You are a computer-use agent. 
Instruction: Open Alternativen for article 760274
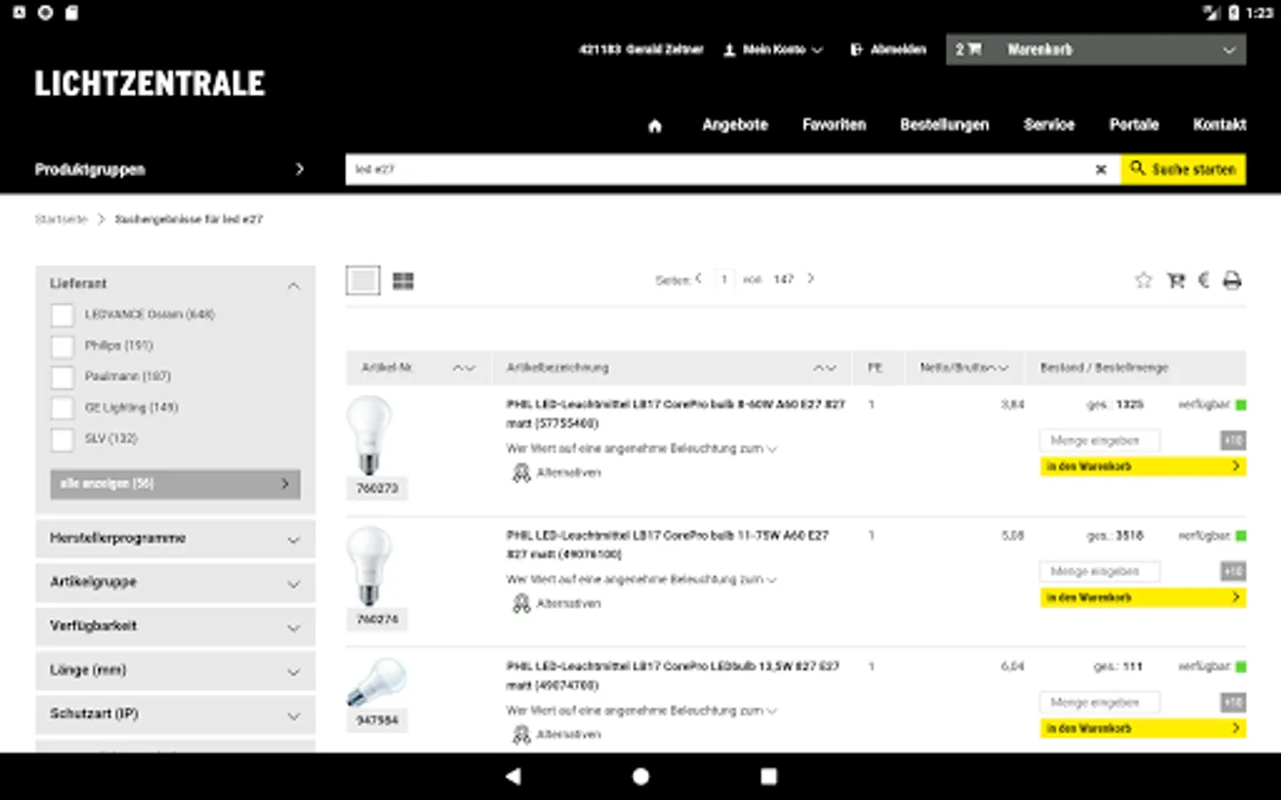(557, 604)
